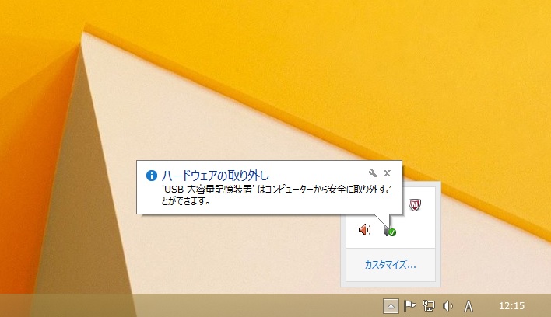Image resolution: width=551 pixels, height=317 pixels.
Task: Click the Safely Remove Hardware tray icon
Action: point(390,230)
